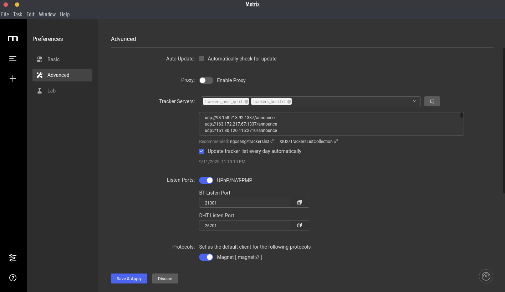Click the Motrix logo icon in sidebar
The width and height of the screenshot is (505, 292).
[x=13, y=39]
